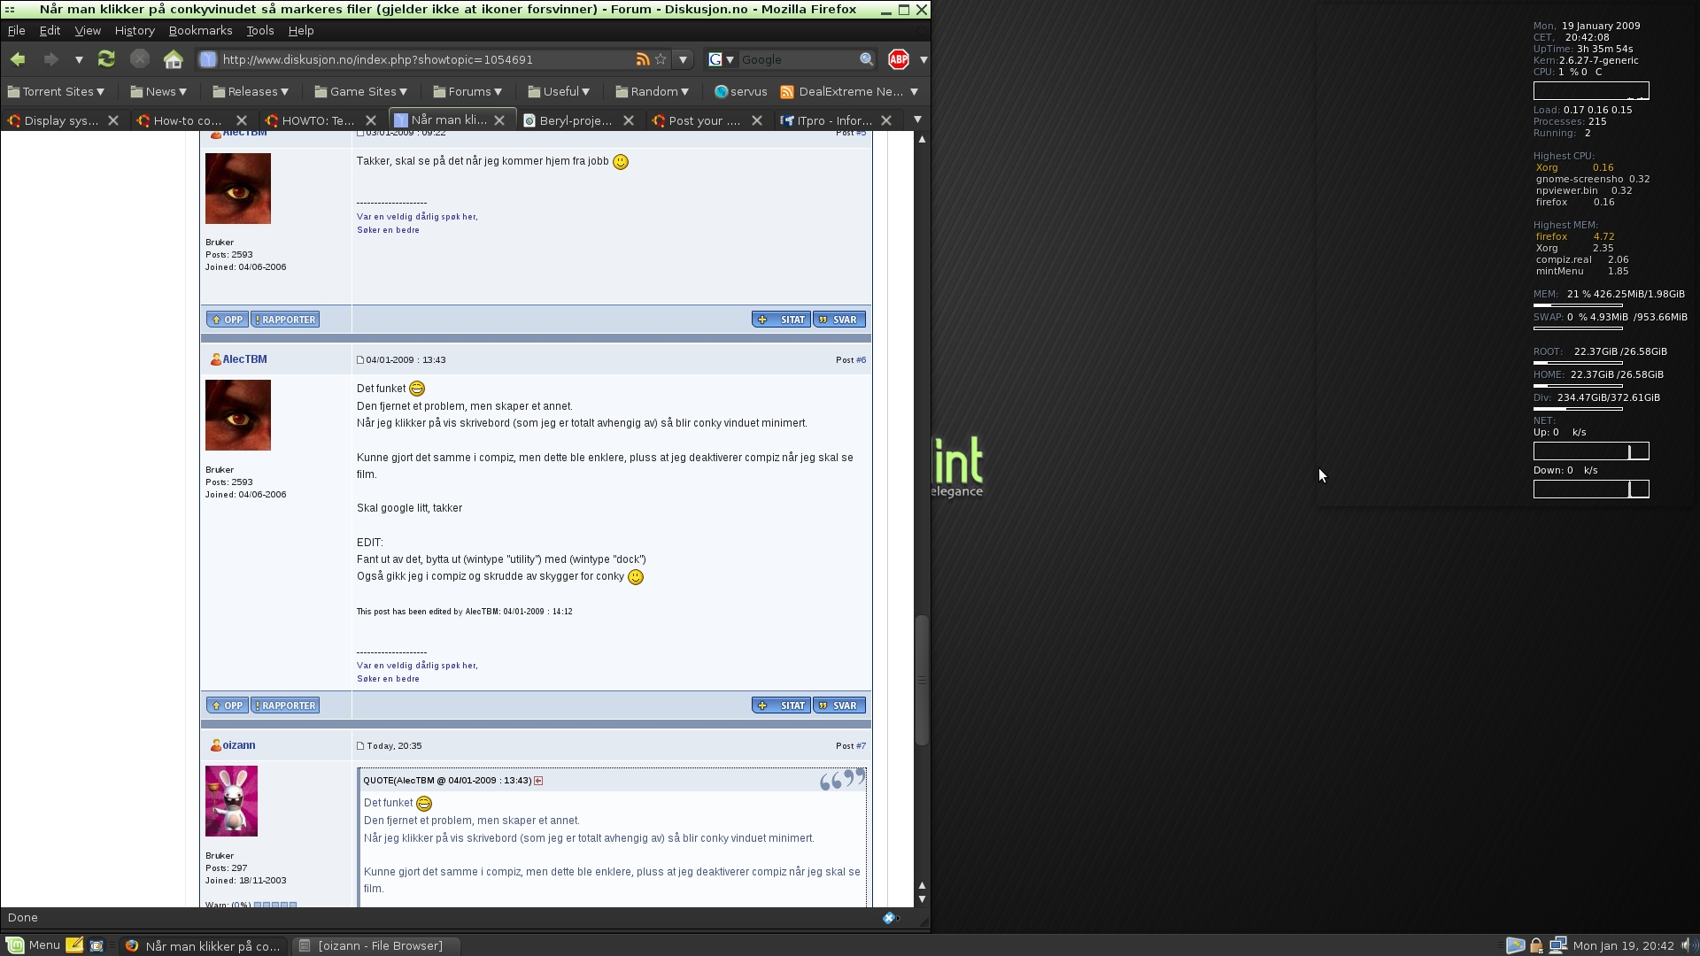
Task: Close the 'How-to co...' tab
Action: point(242,120)
